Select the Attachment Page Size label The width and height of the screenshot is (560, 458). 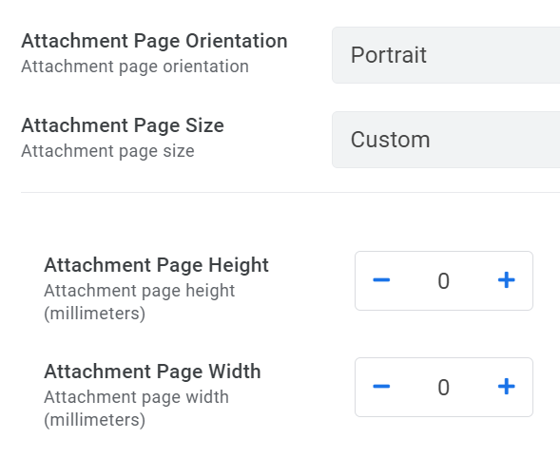pyautogui.click(x=123, y=125)
